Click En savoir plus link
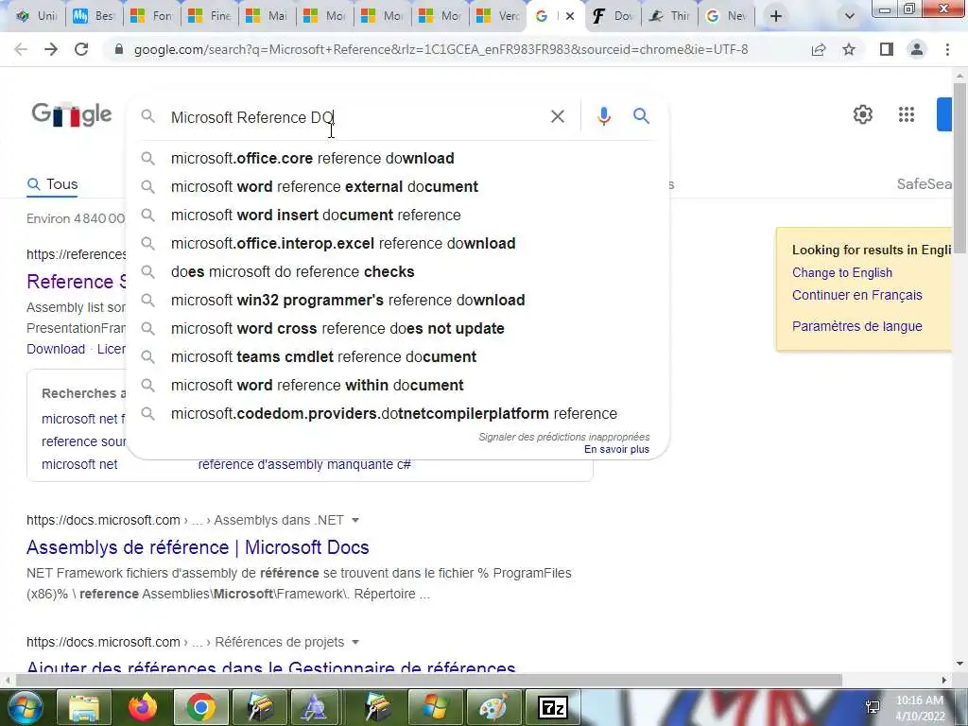This screenshot has width=968, height=726. tap(616, 449)
